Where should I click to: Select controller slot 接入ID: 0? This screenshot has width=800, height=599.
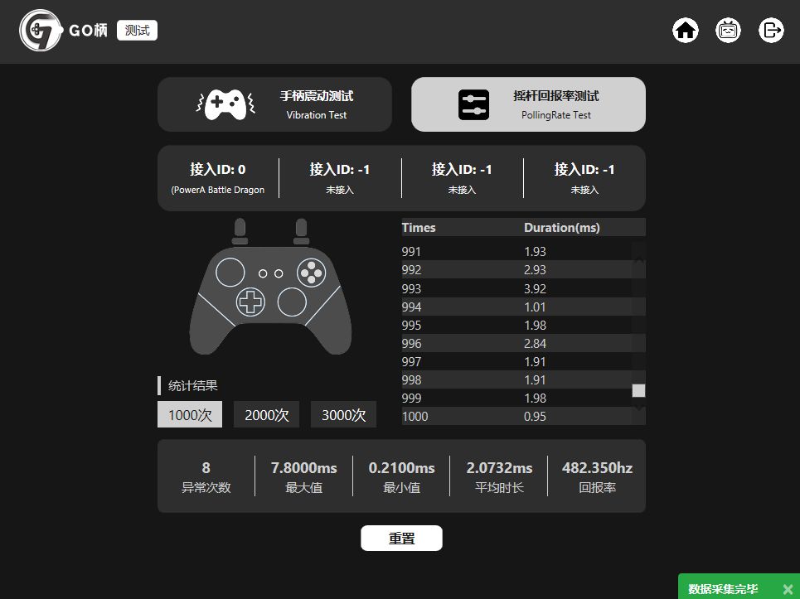pyautogui.click(x=218, y=178)
